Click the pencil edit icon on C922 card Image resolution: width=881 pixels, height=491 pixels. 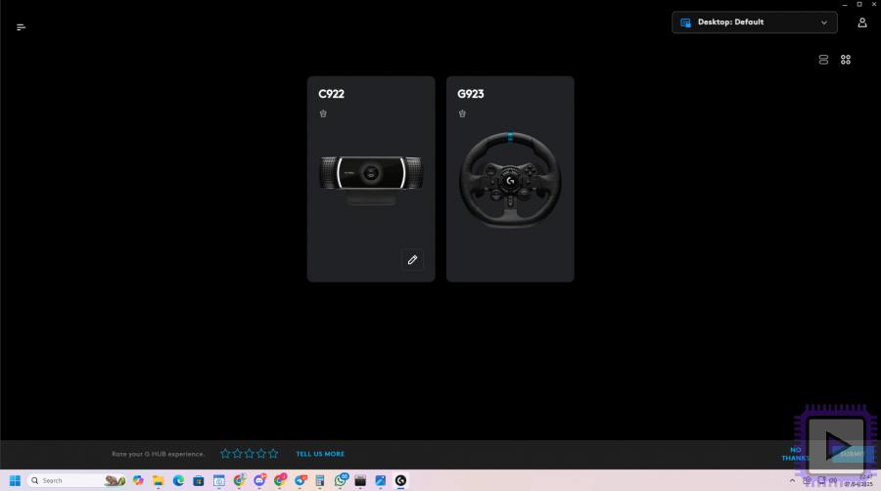click(412, 260)
